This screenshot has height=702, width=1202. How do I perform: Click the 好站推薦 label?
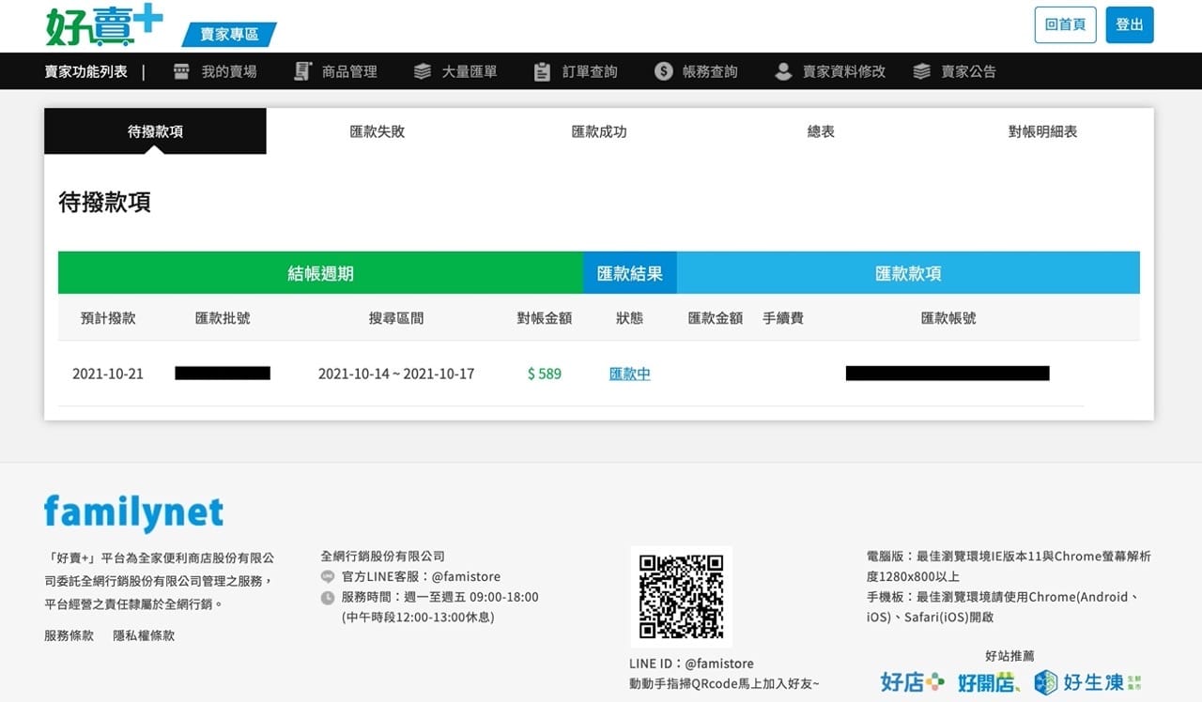[1010, 656]
